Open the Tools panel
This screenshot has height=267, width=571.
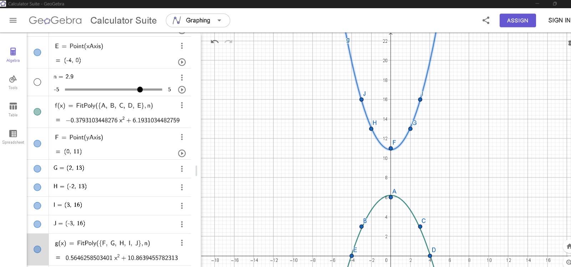[x=13, y=82]
